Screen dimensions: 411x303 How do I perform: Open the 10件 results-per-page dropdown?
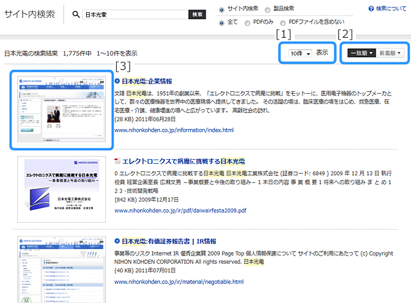[300, 53]
